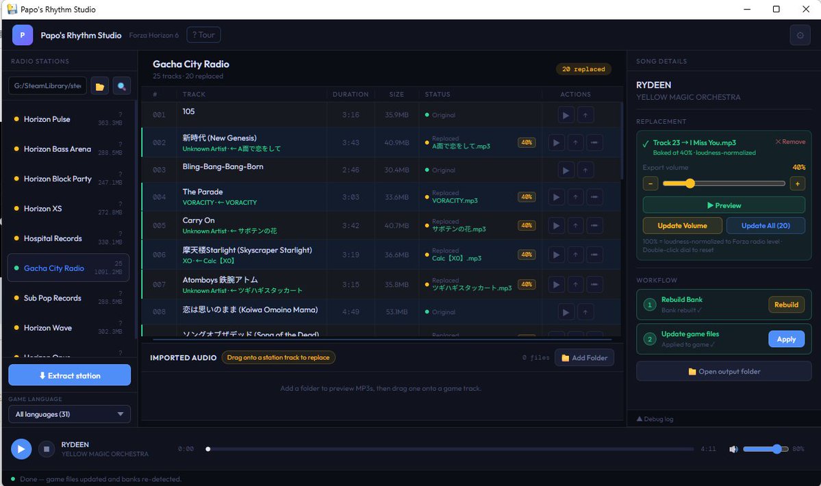Screen dimensions: 821x486
Task: Click up-arrow icon on Skyscraper Starlight row
Action: 575,255
